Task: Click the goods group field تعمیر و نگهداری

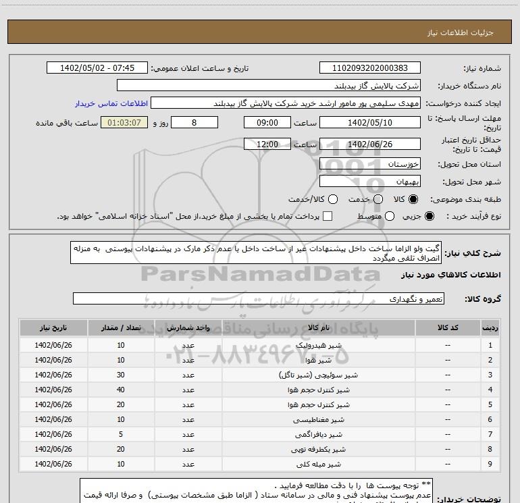Action: point(259,298)
